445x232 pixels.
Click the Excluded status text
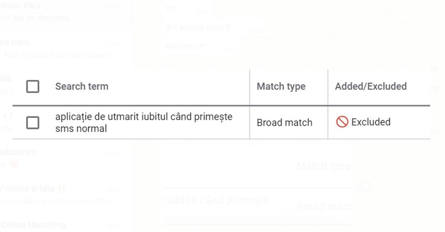click(371, 122)
